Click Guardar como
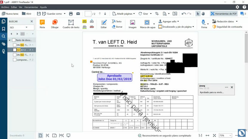This screenshot has height=139, width=248. (x=52, y=14)
